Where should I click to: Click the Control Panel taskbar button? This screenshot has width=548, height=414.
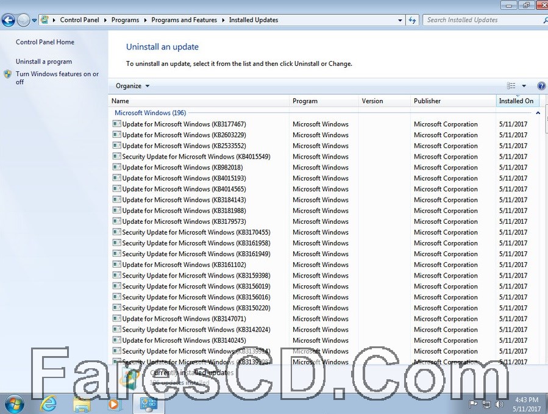(x=148, y=405)
